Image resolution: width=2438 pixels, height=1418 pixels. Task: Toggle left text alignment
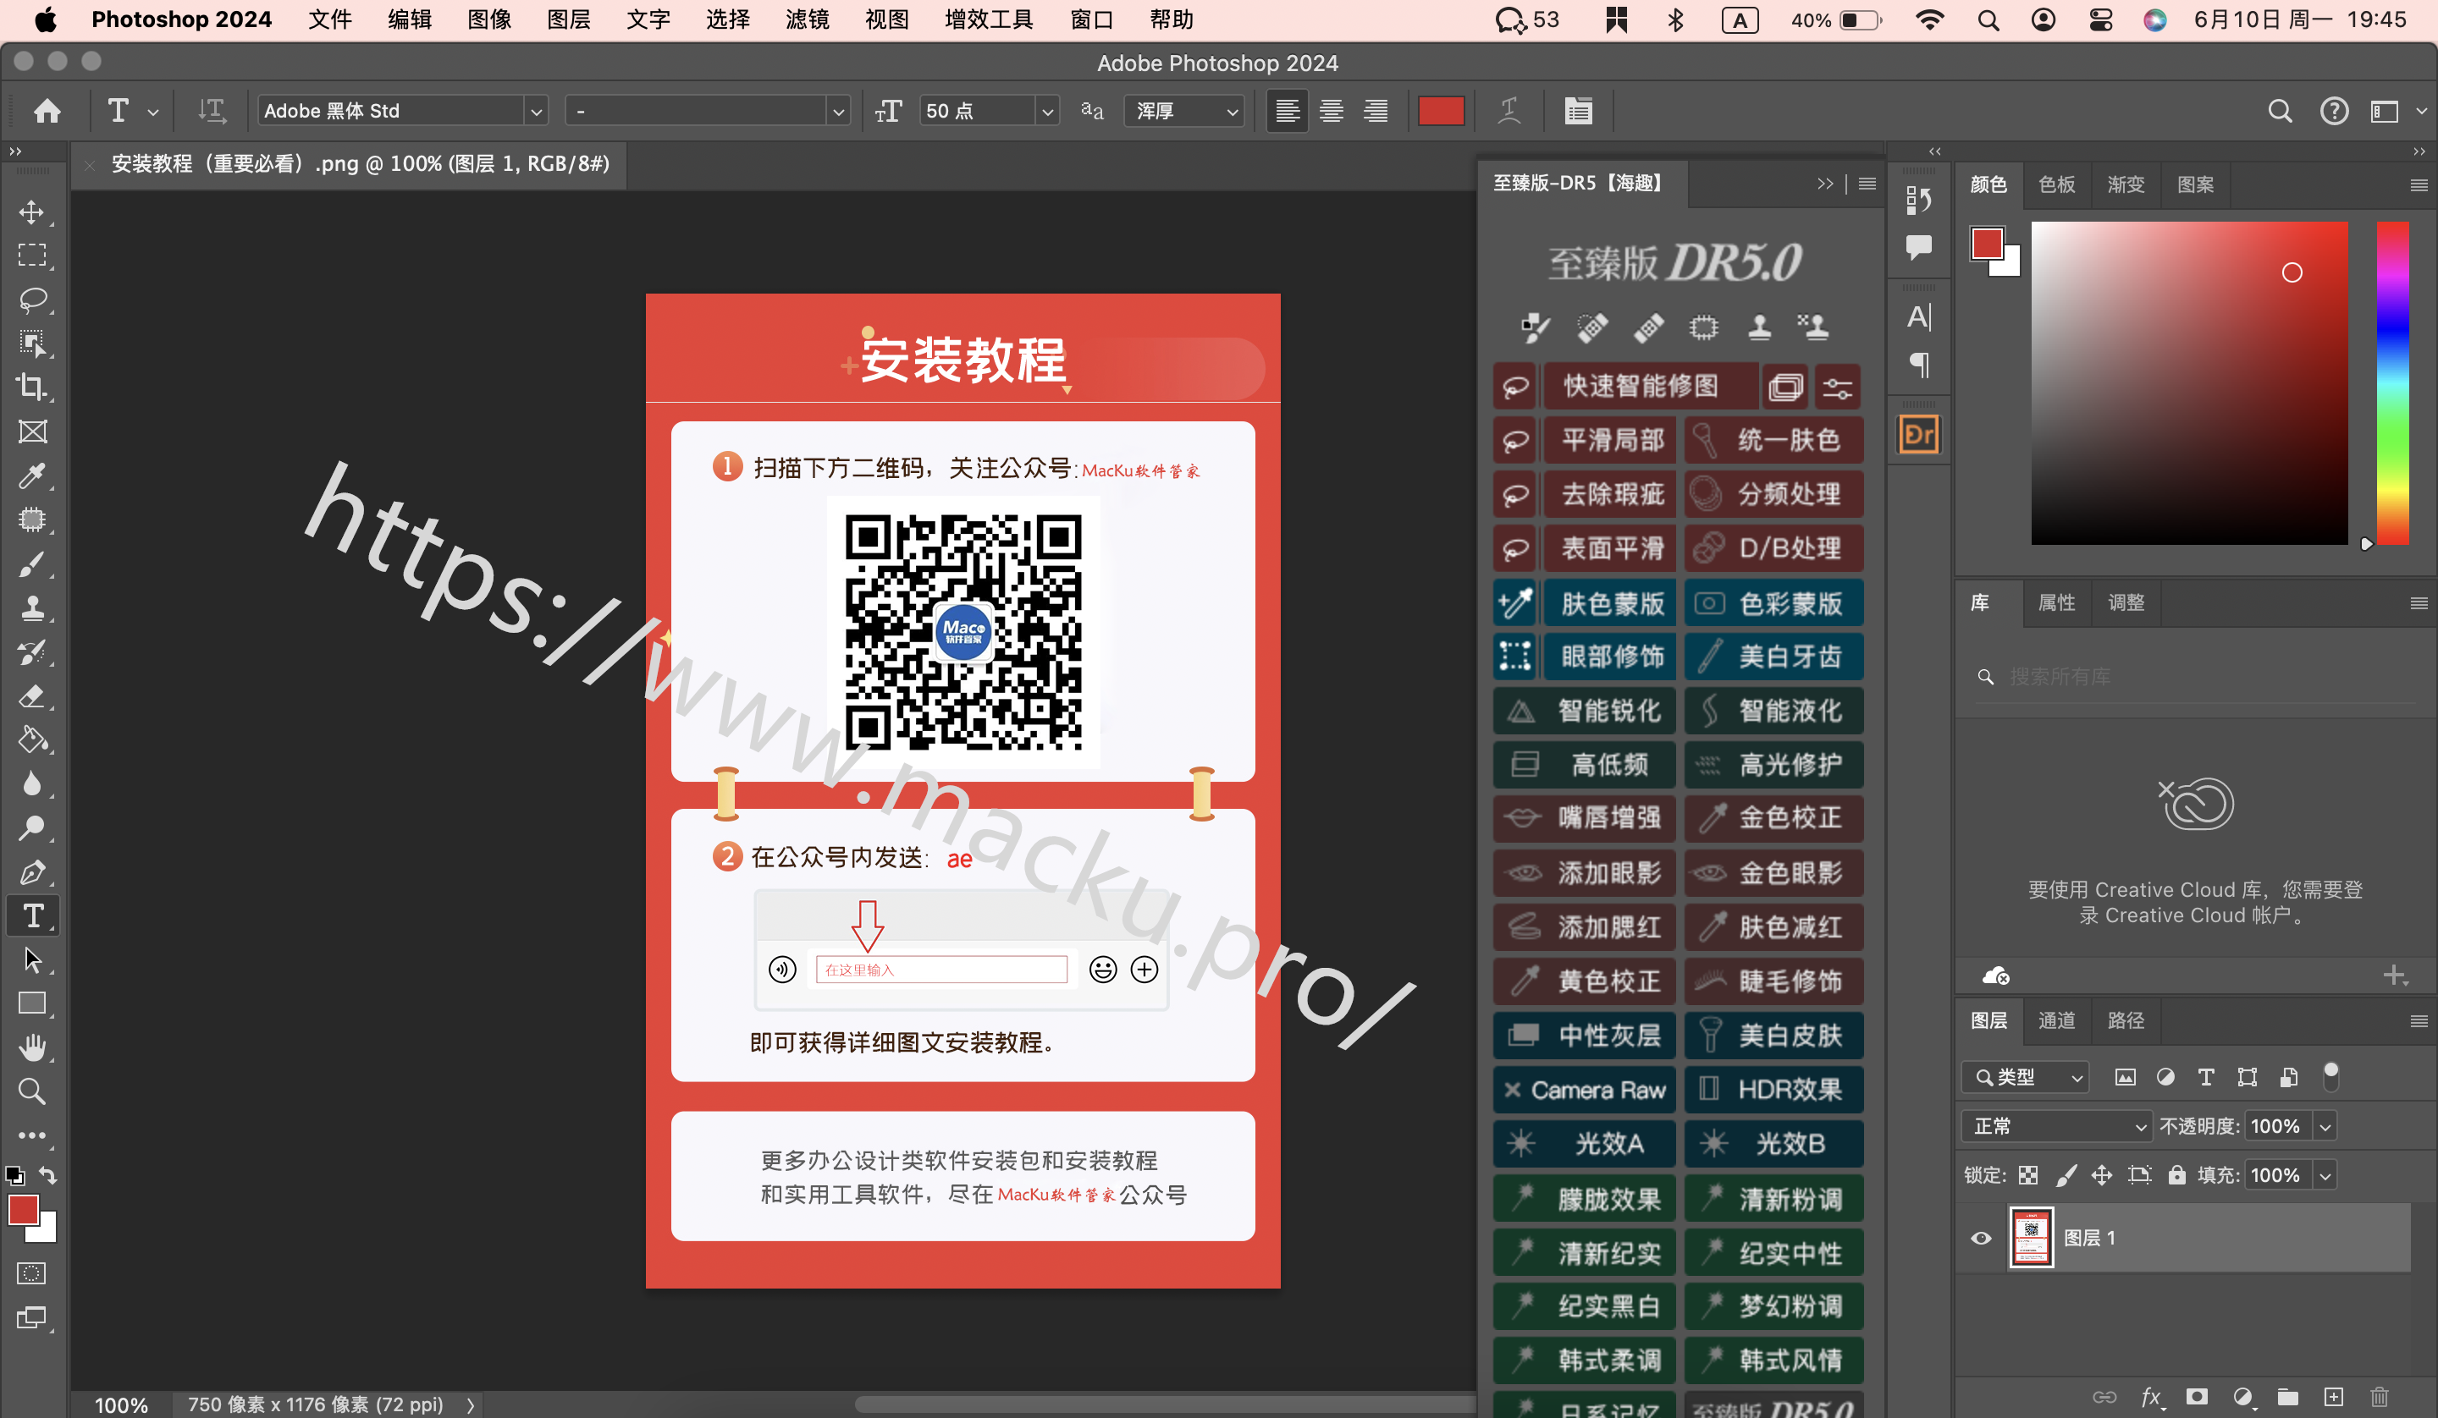[x=1287, y=111]
